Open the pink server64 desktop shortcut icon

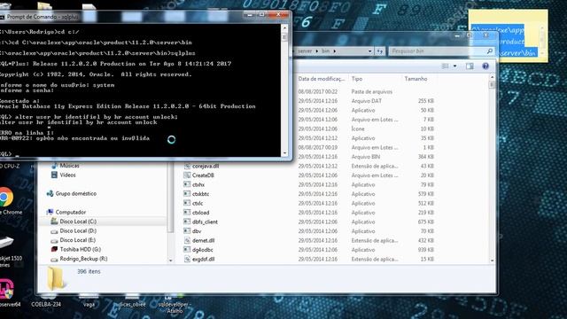coord(6,290)
